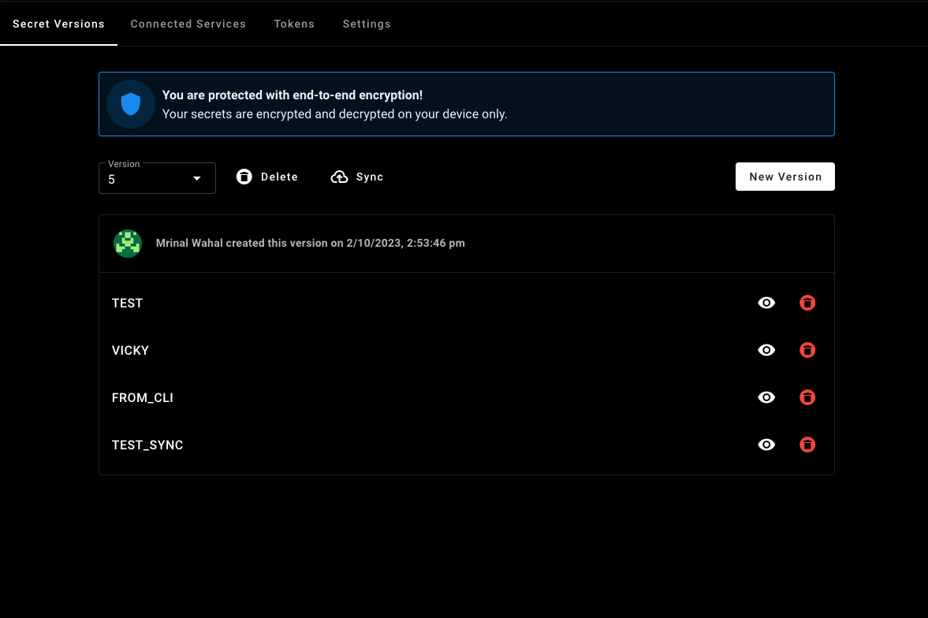Remove the TEST_SYNC secret via its trash icon
This screenshot has width=928, height=618.
(x=807, y=445)
